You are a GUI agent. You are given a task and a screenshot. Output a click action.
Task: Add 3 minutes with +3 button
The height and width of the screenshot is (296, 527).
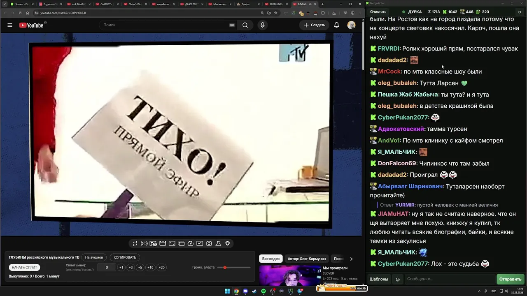pyautogui.click(x=131, y=268)
